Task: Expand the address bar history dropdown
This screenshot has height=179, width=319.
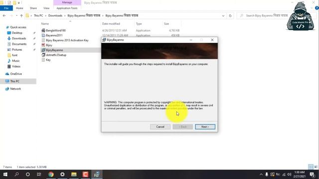Action: coord(223,15)
